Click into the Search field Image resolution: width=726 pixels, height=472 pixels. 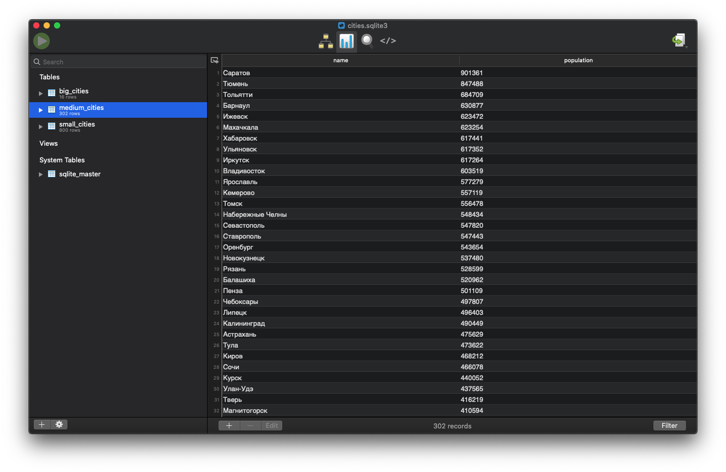pyautogui.click(x=118, y=62)
